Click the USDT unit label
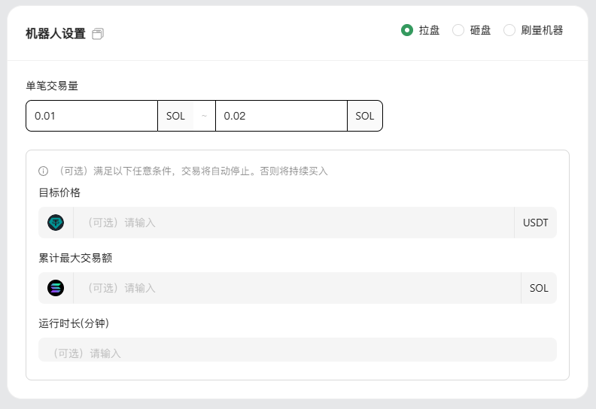The image size is (596, 409). pyautogui.click(x=536, y=223)
